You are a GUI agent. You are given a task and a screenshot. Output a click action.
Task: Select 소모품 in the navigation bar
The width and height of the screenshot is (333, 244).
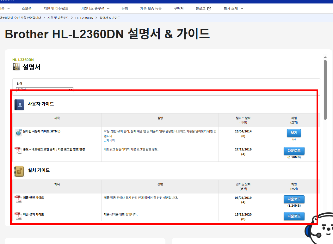point(27,9)
